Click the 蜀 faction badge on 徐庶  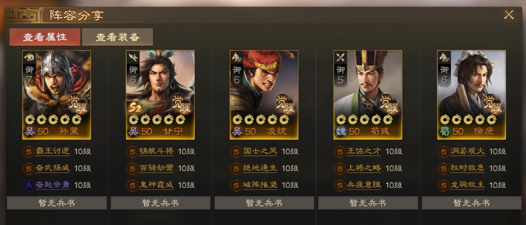(x=443, y=131)
